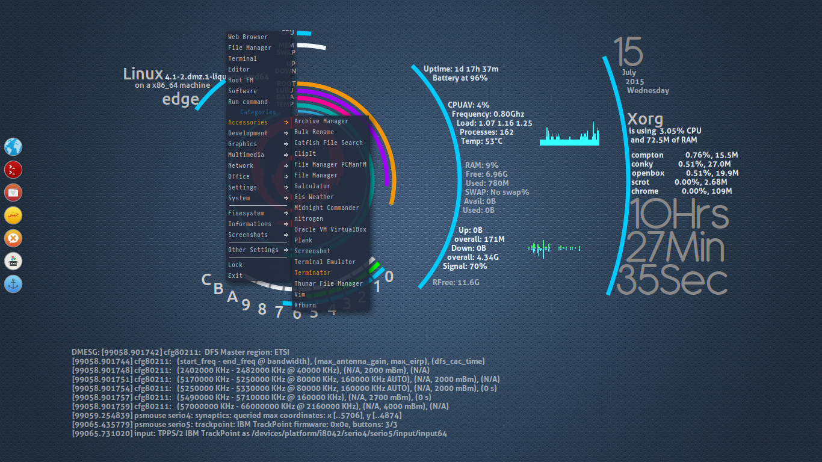The height and width of the screenshot is (462, 822).
Task: Launch the red terminal dock icon
Action: [x=13, y=170]
